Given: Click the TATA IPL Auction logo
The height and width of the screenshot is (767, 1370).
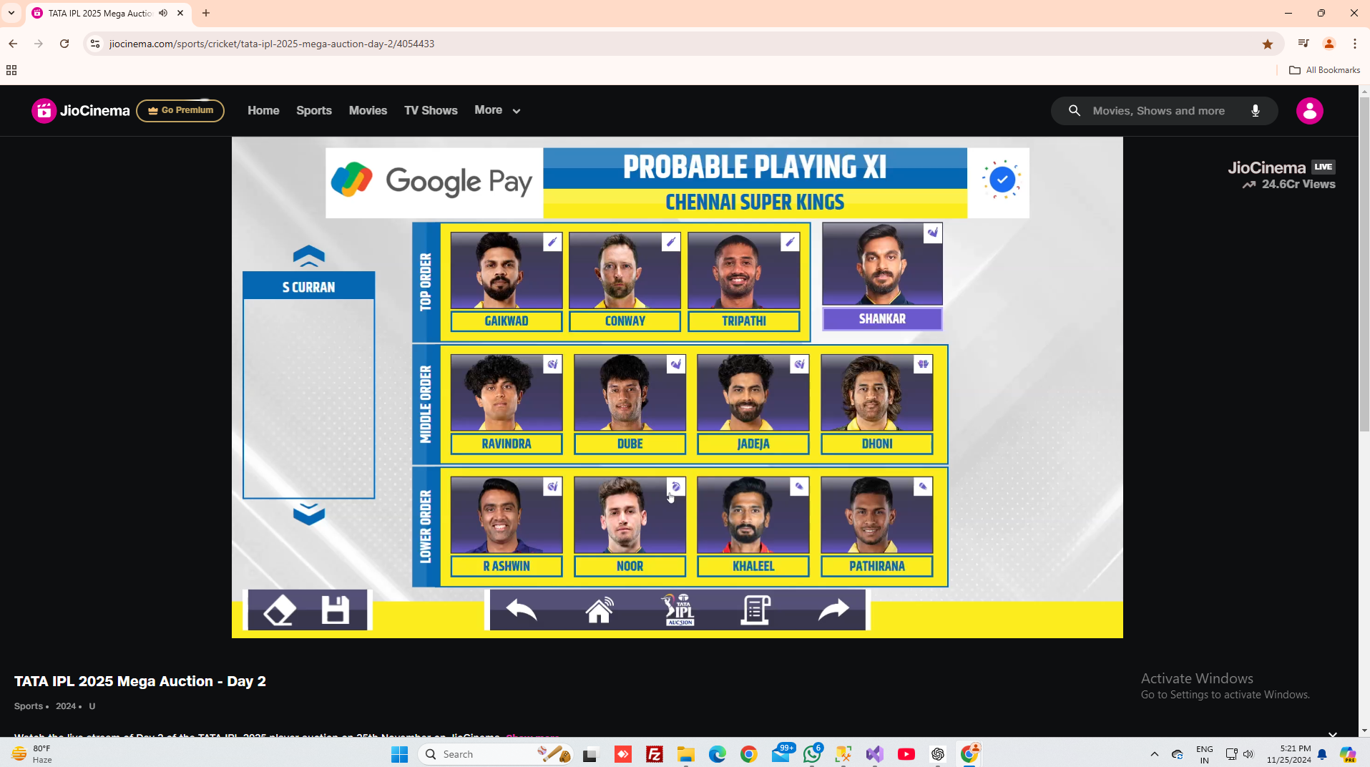Looking at the screenshot, I should (x=678, y=610).
